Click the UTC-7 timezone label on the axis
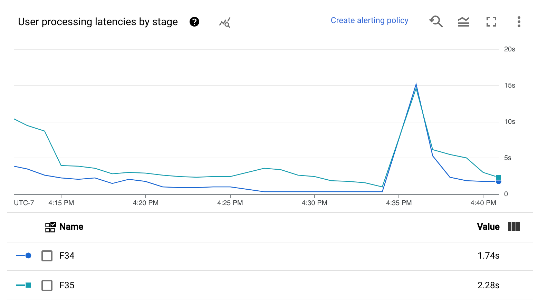Image resolution: width=538 pixels, height=300 pixels. tap(23, 203)
